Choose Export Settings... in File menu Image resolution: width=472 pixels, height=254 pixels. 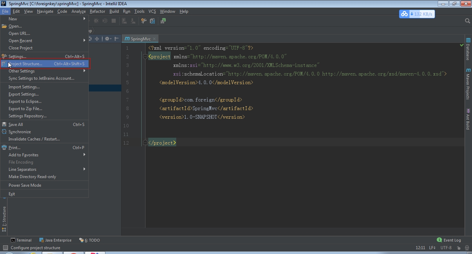click(44, 94)
